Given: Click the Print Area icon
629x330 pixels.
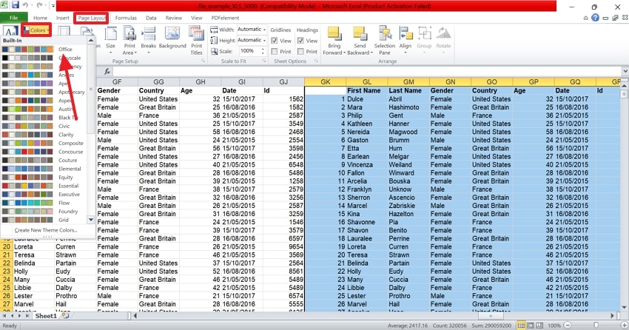Looking at the screenshot, I should click(x=129, y=34).
